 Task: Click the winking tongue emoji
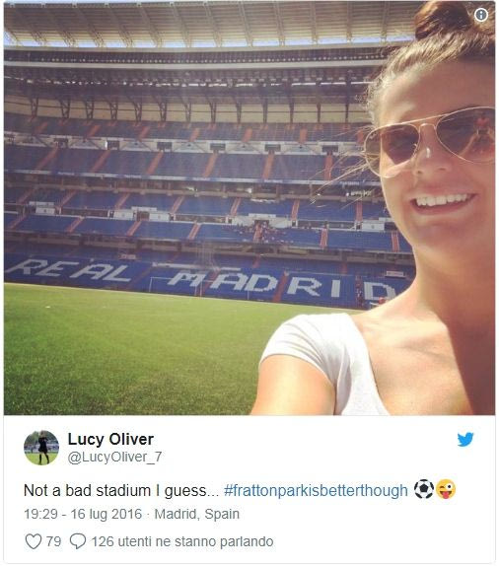[446, 489]
